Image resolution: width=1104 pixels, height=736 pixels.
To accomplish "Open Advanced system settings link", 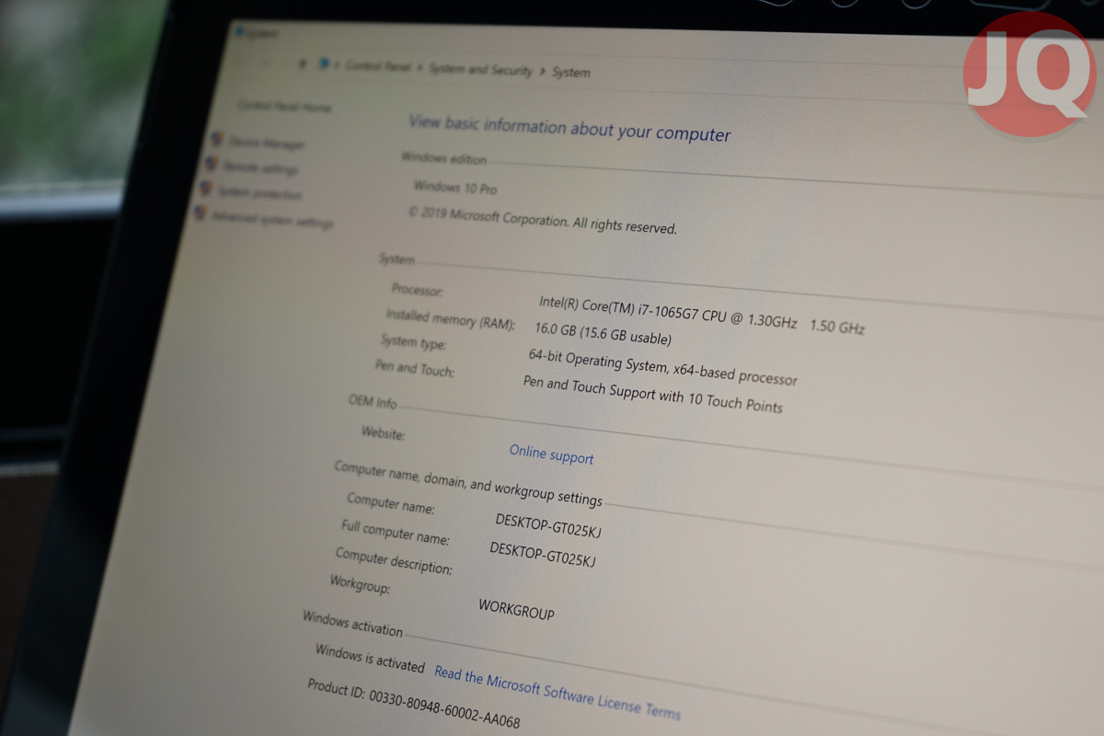I will pyautogui.click(x=271, y=221).
